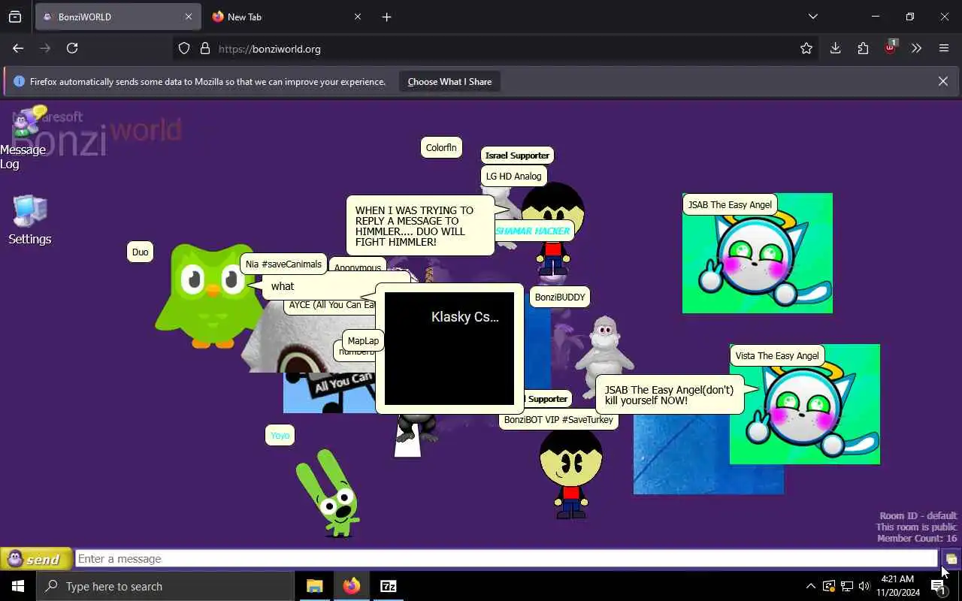The height and width of the screenshot is (601, 962).
Task: Open the Message Log desktop icon
Action: coord(25,137)
